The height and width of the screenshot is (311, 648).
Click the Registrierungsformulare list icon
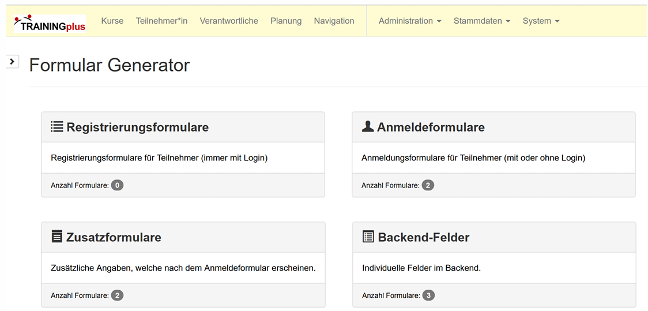click(x=56, y=126)
